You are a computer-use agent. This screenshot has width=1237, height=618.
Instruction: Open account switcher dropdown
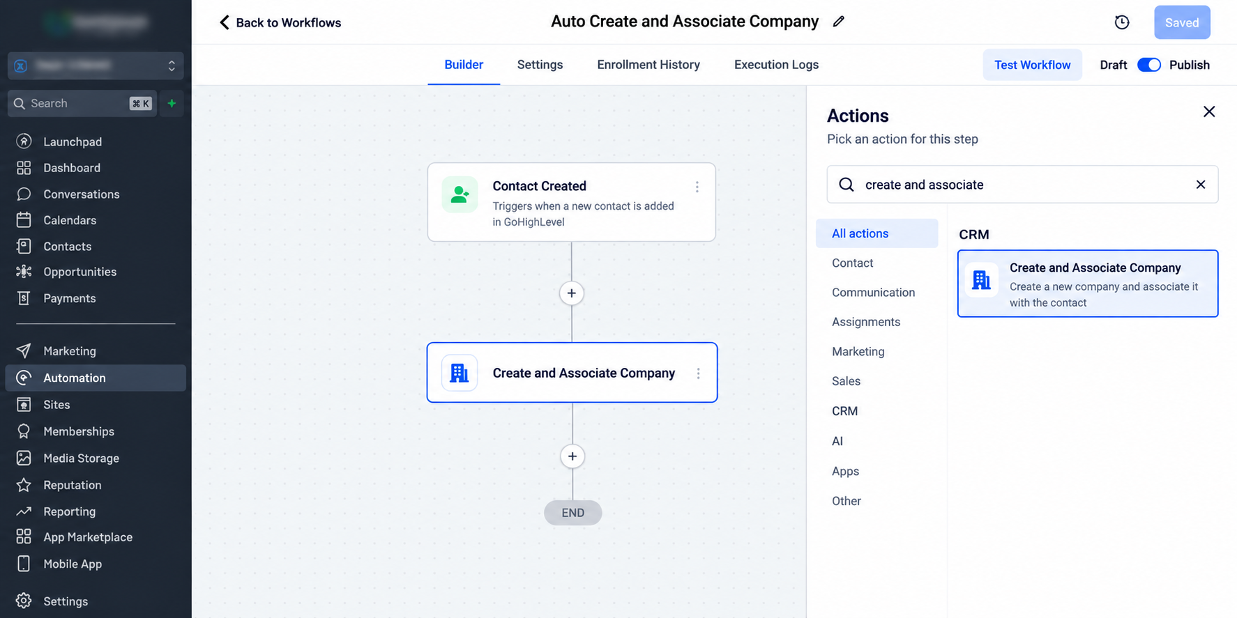tap(96, 65)
